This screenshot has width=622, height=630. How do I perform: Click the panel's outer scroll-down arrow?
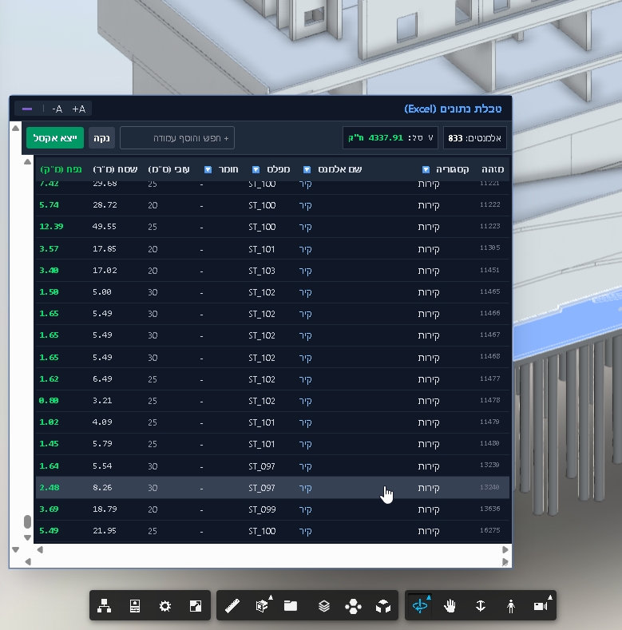[15, 549]
